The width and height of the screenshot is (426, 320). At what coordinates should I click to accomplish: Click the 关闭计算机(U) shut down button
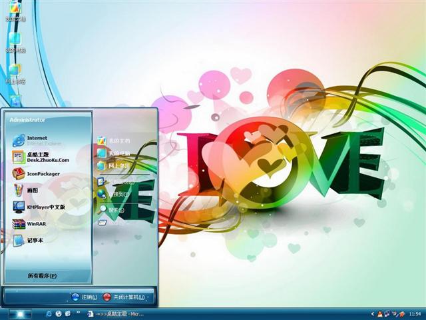click(x=124, y=297)
